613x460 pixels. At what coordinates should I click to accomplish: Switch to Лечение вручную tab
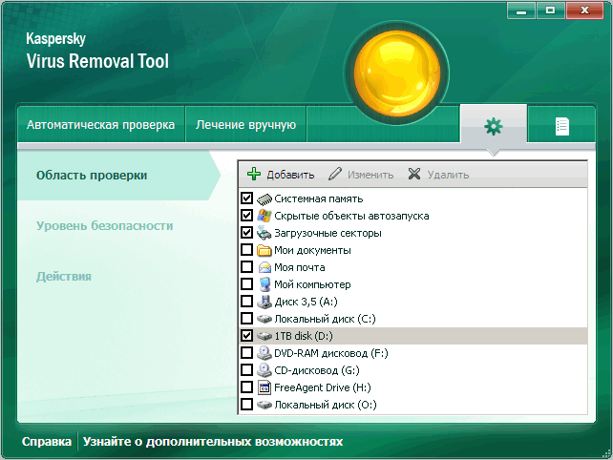(246, 125)
